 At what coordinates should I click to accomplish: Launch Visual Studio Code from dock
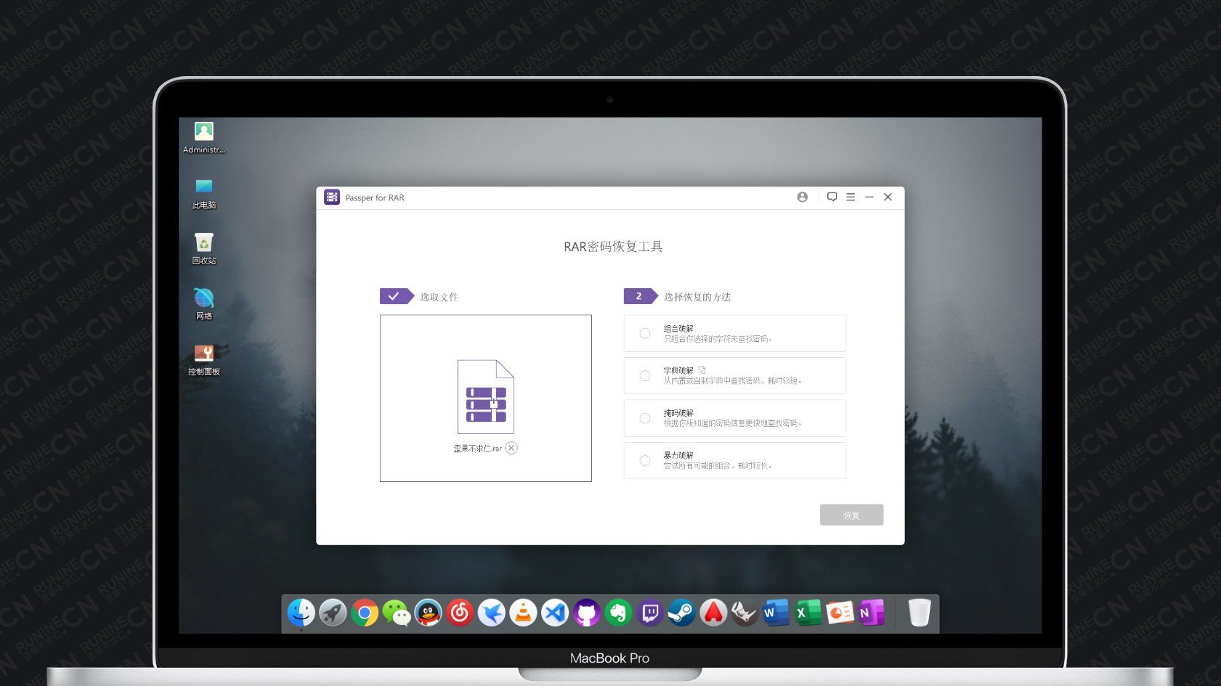click(x=555, y=613)
